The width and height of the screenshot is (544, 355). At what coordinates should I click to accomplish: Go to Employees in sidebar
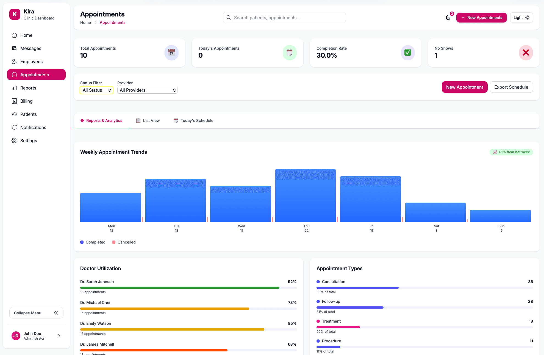pyautogui.click(x=31, y=62)
